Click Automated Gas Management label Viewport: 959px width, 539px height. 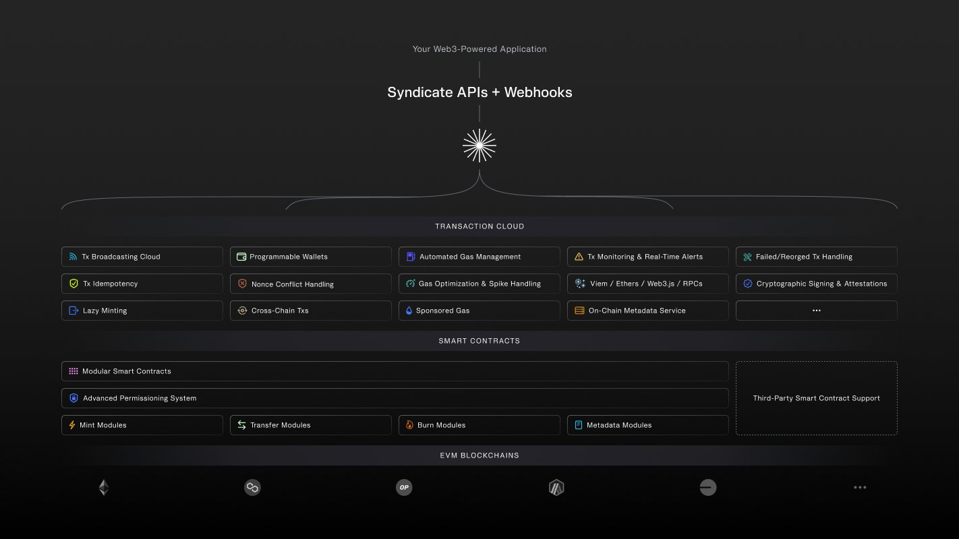click(470, 257)
